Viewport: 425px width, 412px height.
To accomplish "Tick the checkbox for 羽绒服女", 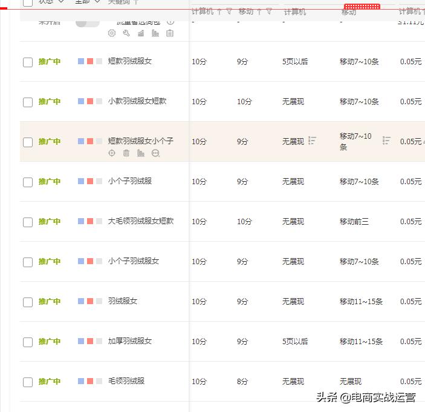I will click(x=28, y=302).
